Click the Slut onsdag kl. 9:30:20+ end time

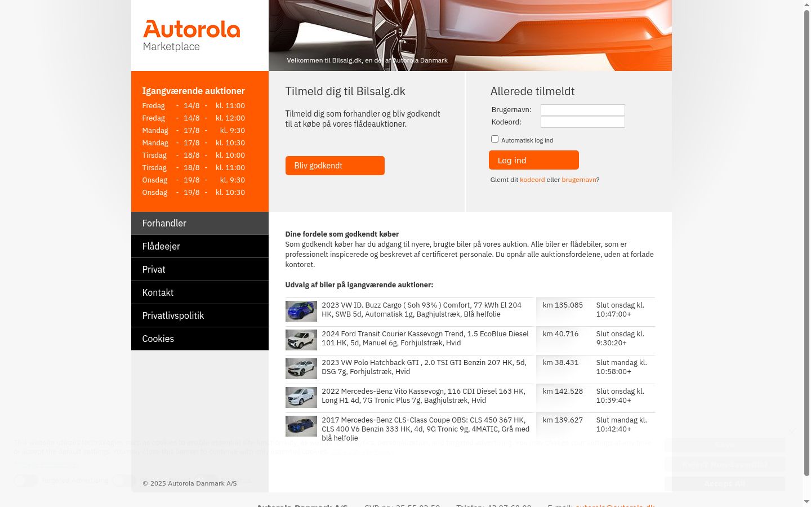tap(620, 339)
